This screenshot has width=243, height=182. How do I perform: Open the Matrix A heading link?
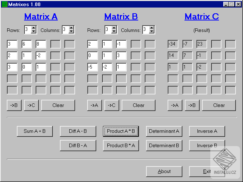pyautogui.click(x=41, y=17)
